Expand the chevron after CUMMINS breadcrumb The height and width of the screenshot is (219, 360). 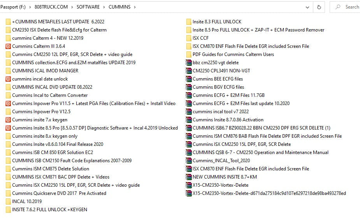(135, 7)
